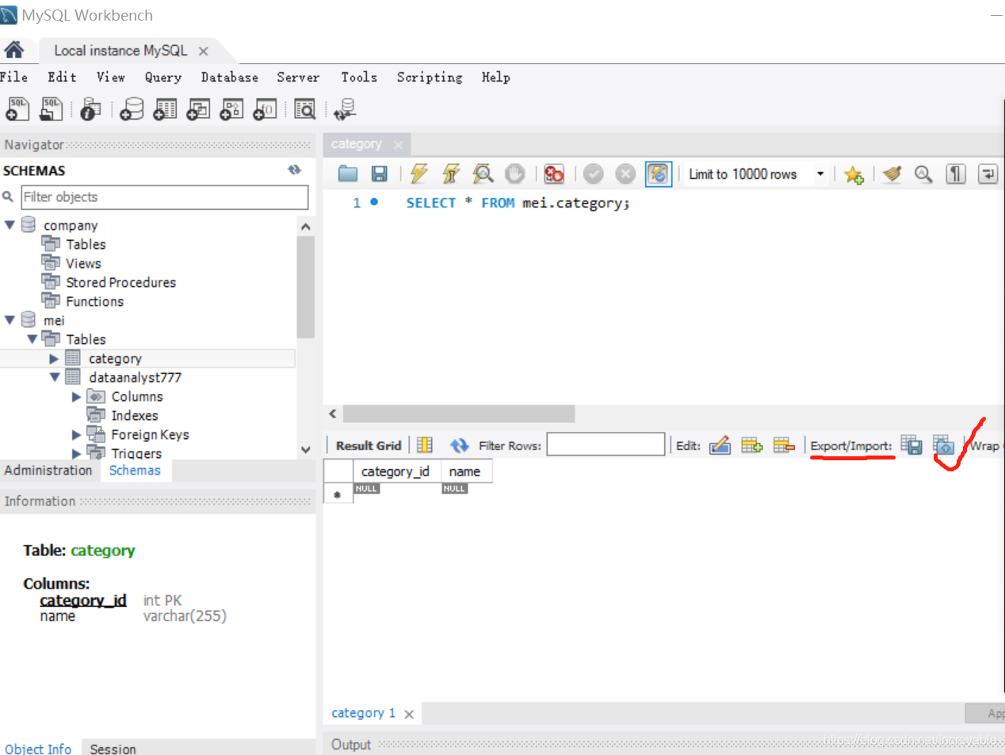Open the Edit menu
The height and width of the screenshot is (755, 1005).
pos(62,77)
